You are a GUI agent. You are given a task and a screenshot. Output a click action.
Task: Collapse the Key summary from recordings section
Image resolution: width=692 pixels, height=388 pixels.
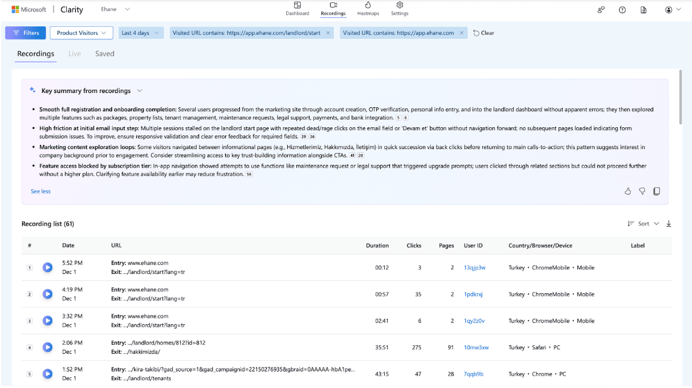tap(140, 91)
